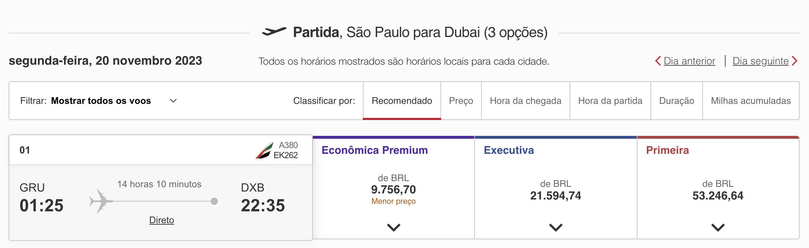The height and width of the screenshot is (248, 809).
Task: Sort flights by Duração
Action: [x=677, y=101]
